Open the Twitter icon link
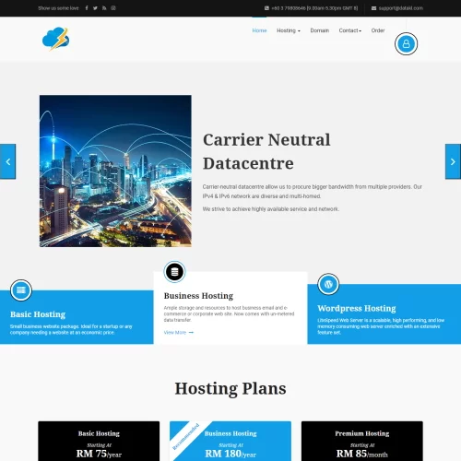 95,8
